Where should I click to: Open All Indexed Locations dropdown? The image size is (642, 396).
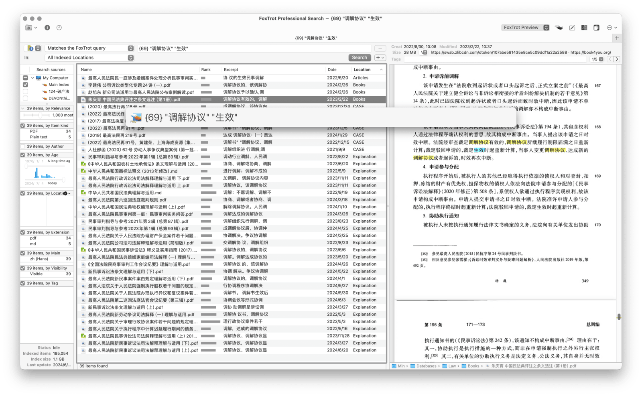tap(89, 58)
